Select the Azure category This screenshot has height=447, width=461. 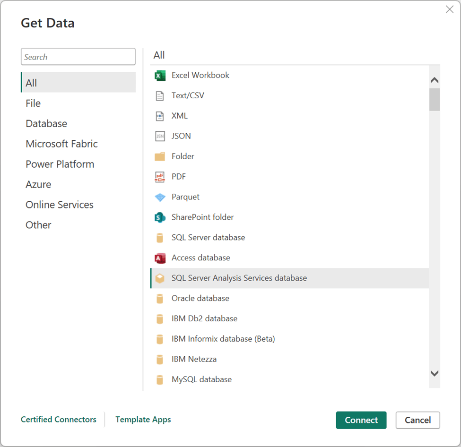[38, 184]
